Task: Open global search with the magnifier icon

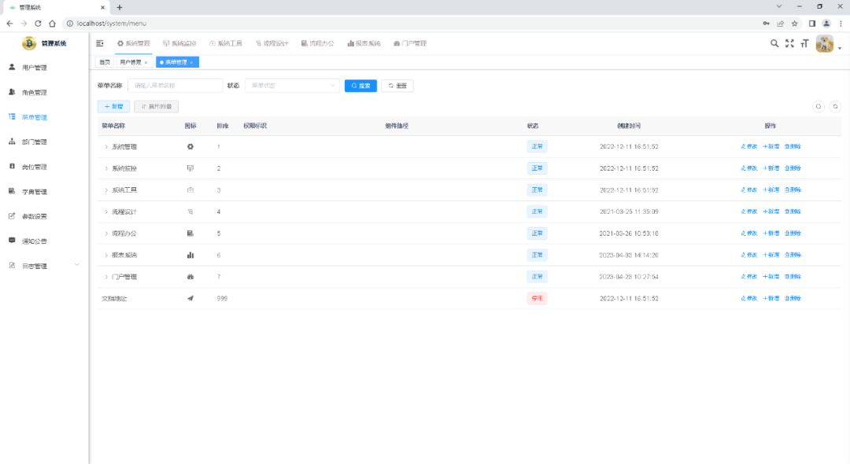Action: [774, 45]
